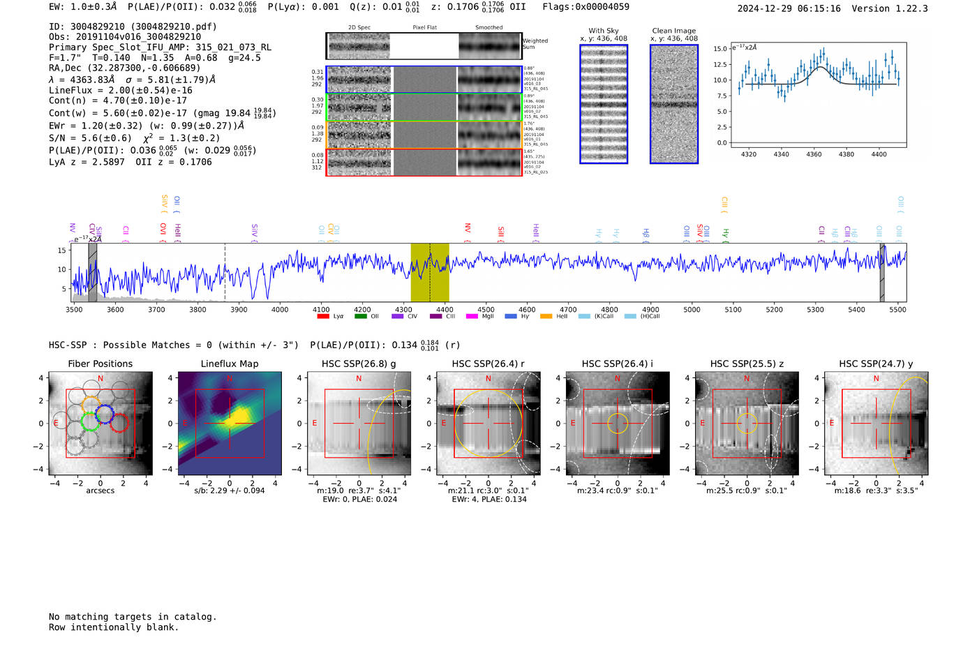
Task: Click the CIV purple legend swatch
Action: pos(397,316)
